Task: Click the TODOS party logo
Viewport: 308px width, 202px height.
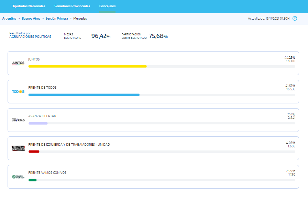Action: 18,92
